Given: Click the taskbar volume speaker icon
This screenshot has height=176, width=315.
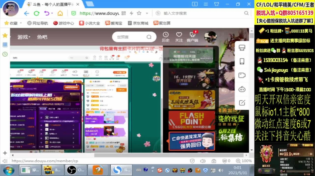Looking at the screenshot, I should click(x=221, y=170).
